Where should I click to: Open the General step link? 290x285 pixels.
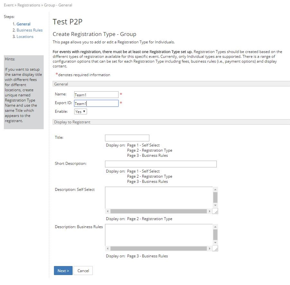click(23, 24)
